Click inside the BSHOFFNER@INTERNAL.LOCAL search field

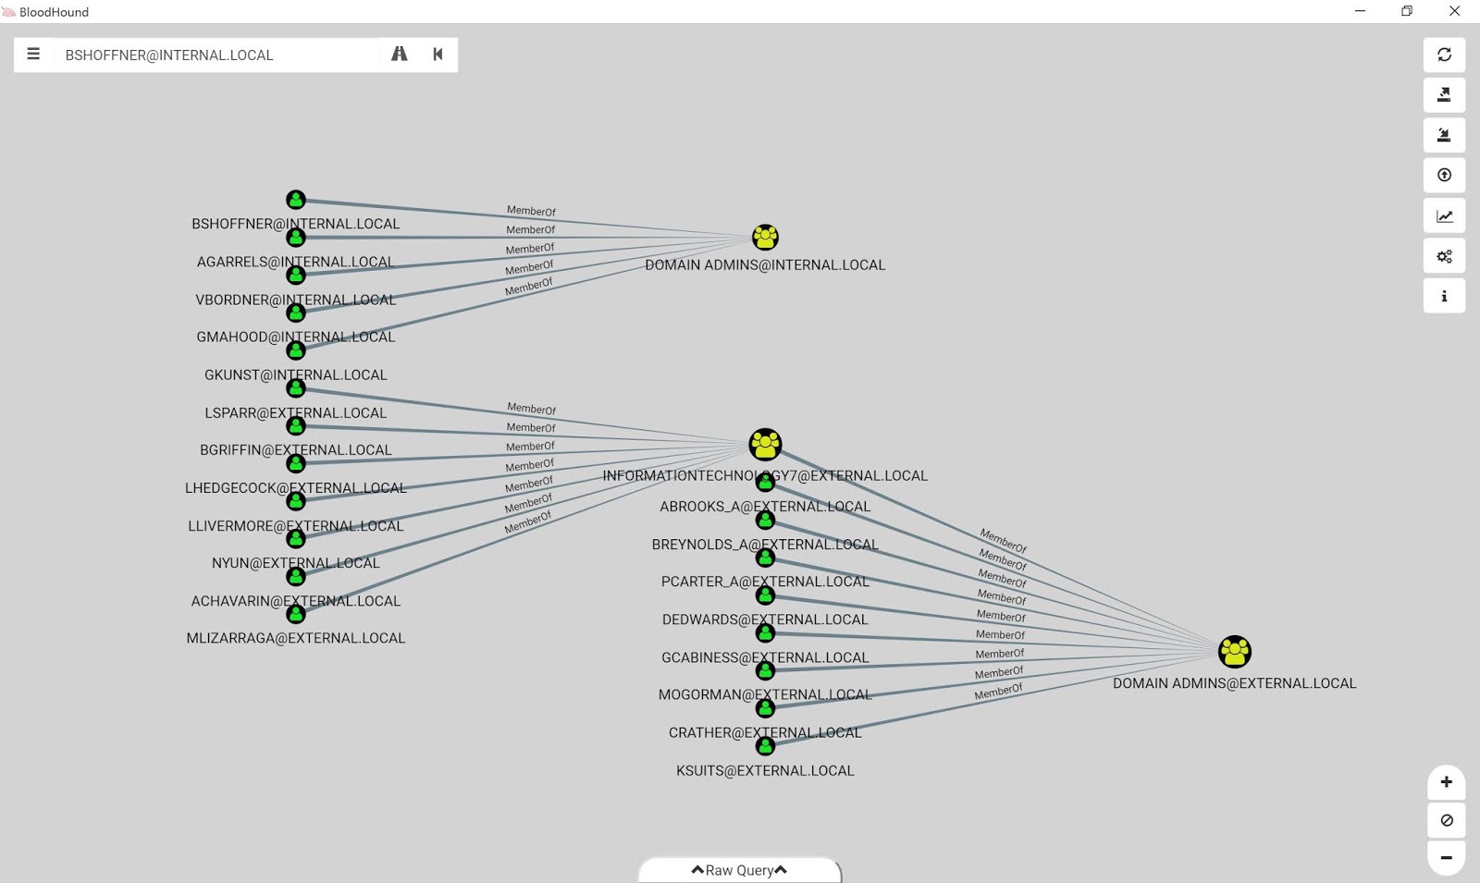(x=213, y=55)
